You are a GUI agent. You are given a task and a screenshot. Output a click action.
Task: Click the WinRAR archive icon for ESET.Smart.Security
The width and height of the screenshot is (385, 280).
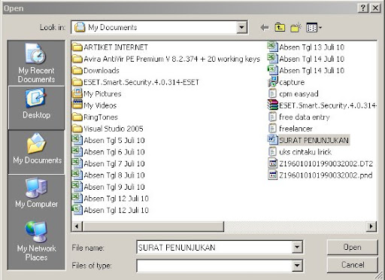click(x=273, y=105)
